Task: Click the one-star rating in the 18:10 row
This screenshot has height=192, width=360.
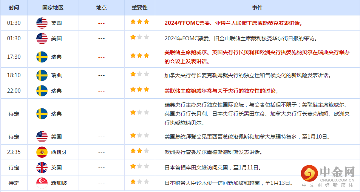Action: point(139,74)
